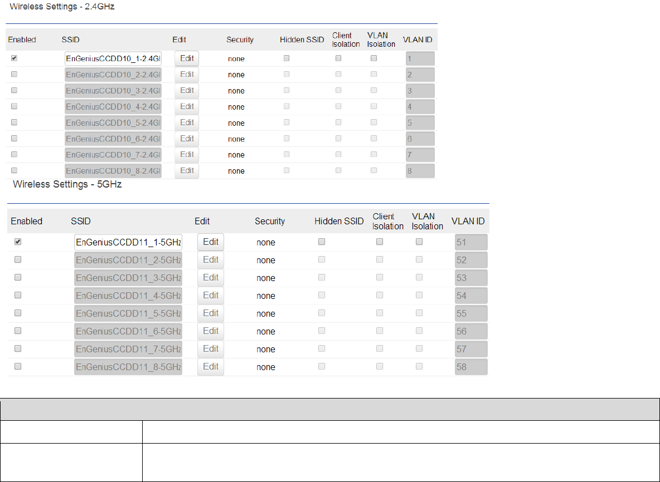Uncheck Enabled for EnGeniusCCDD11_1-5GHz SSID
660x482 pixels.
click(x=18, y=242)
